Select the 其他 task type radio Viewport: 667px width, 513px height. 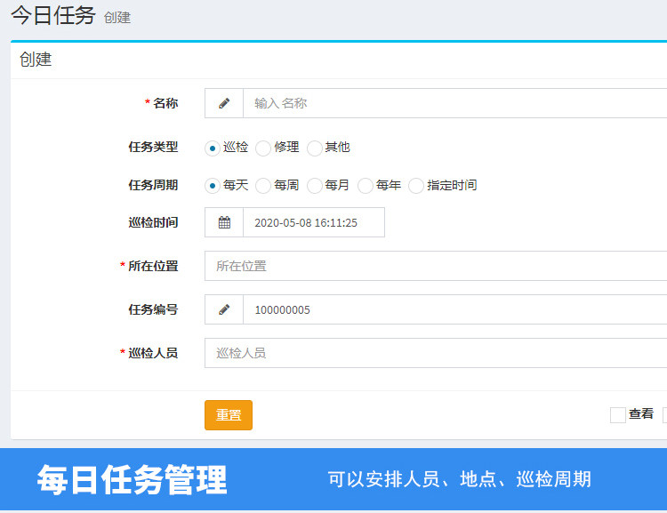click(314, 148)
